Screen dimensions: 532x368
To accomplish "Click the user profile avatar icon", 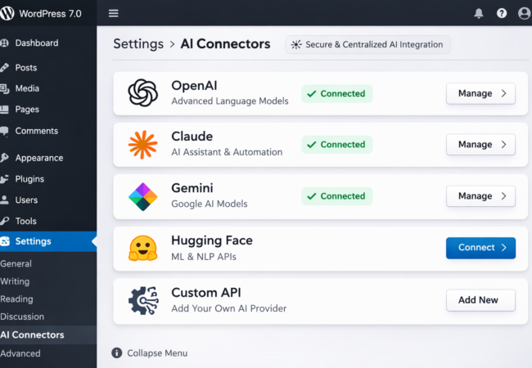I will 524,13.
